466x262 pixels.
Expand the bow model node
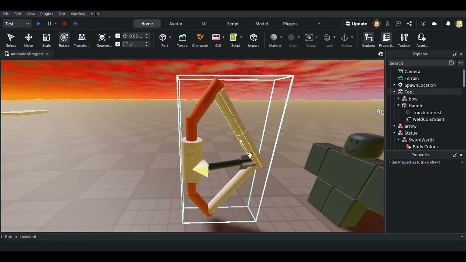tap(398, 99)
